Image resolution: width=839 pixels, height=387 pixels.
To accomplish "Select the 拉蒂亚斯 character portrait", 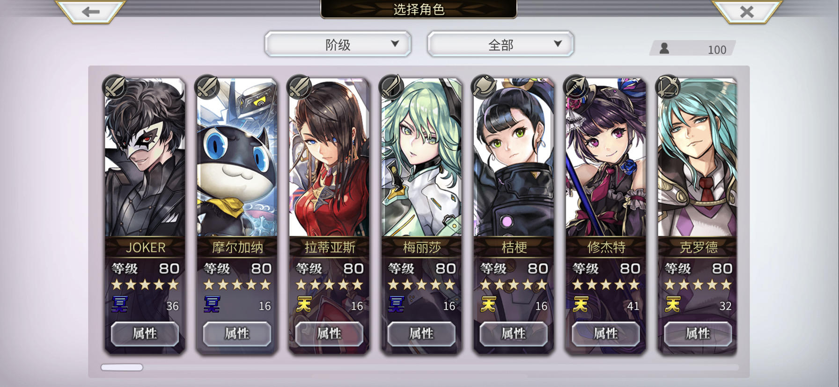I will point(329,157).
